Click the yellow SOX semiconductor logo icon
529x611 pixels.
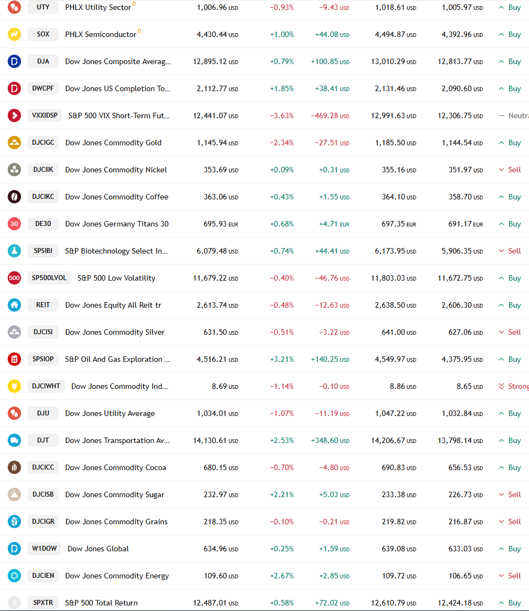[14, 34]
